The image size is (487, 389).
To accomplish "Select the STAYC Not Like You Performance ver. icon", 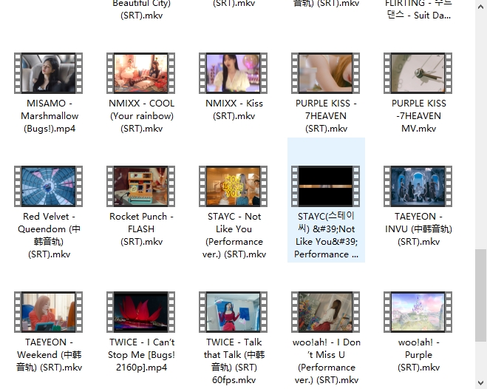I will 234,186.
